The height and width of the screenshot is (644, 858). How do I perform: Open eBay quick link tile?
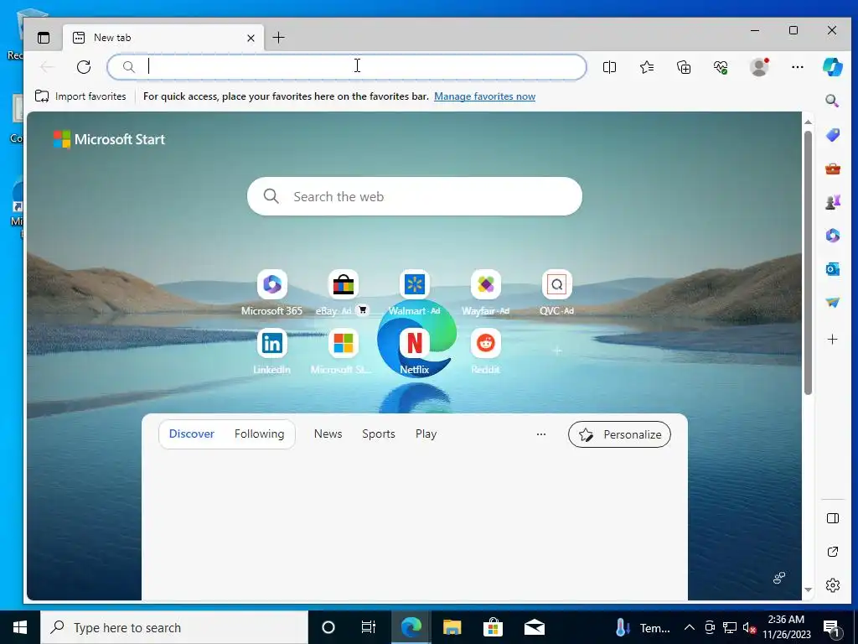(x=343, y=293)
